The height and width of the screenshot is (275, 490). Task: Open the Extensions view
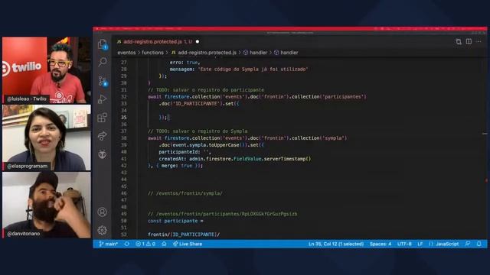(x=102, y=118)
